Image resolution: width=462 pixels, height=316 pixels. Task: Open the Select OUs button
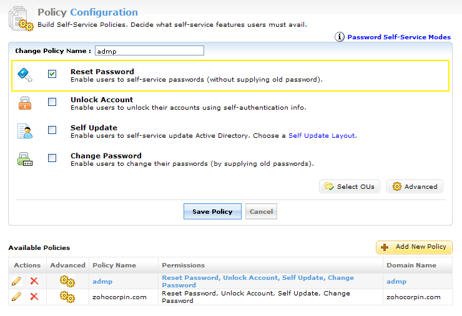coord(350,186)
